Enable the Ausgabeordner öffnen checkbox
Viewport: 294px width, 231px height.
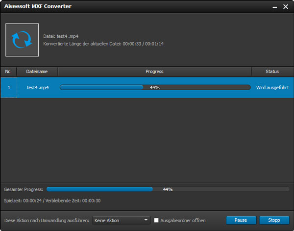[x=156, y=220]
